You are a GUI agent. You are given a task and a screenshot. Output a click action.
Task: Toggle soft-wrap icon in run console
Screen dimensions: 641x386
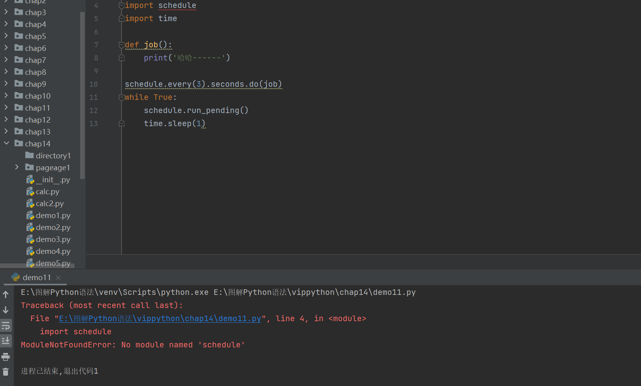(6, 326)
